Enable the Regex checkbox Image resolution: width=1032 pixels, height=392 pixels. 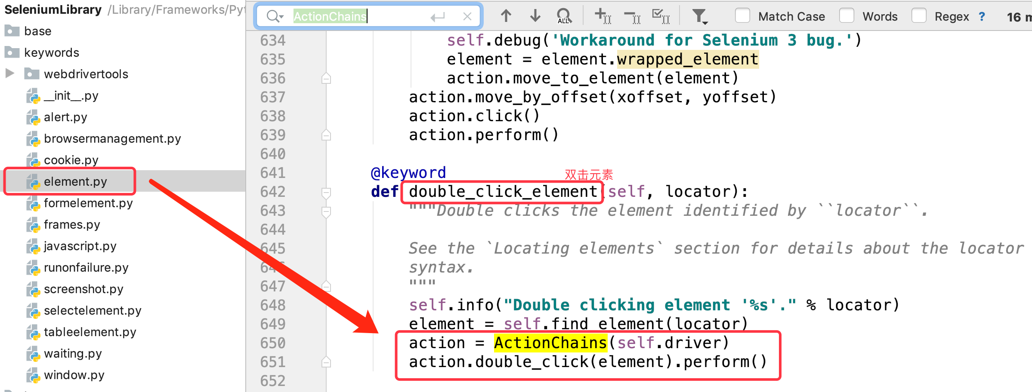click(919, 16)
